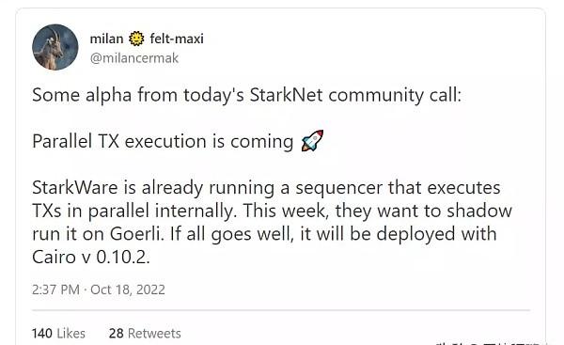Click the word shadow in tweet
This screenshot has width=564, height=345.
tap(479, 211)
